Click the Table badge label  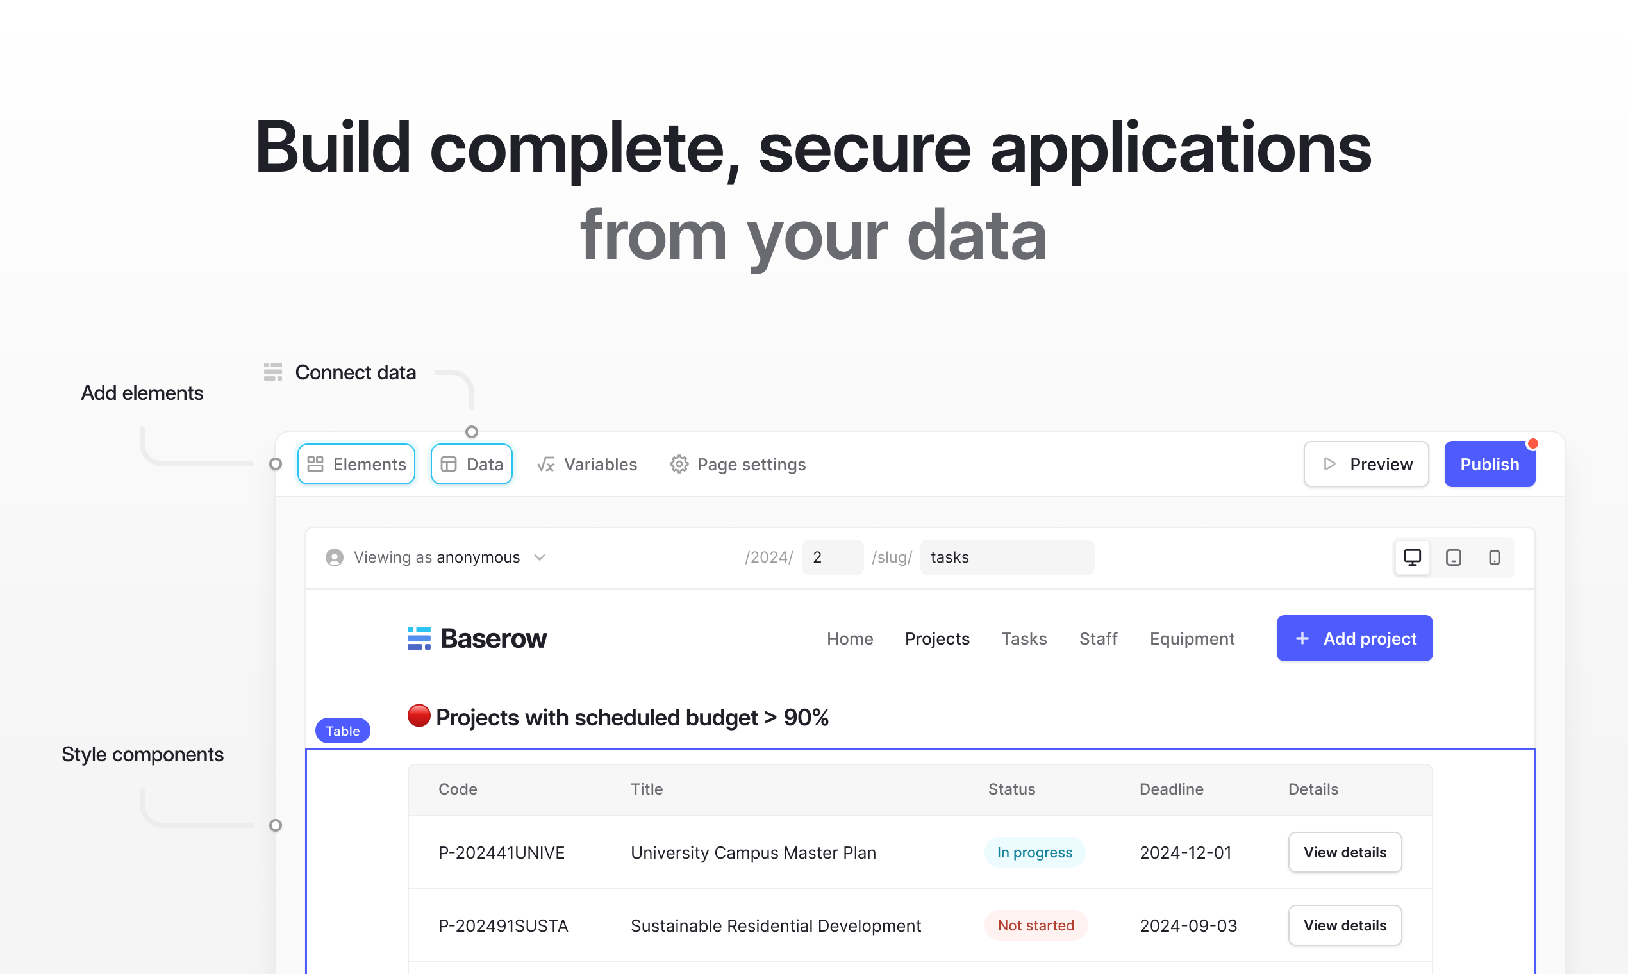(343, 730)
